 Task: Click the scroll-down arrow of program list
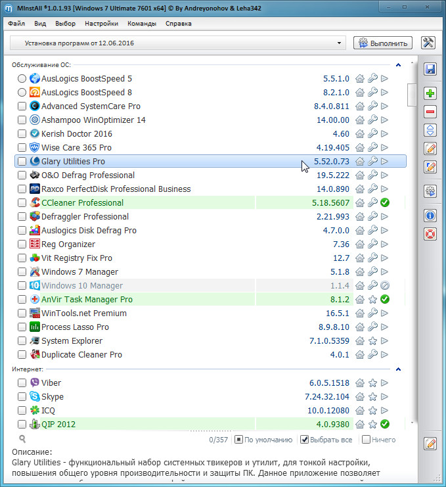tap(412, 423)
